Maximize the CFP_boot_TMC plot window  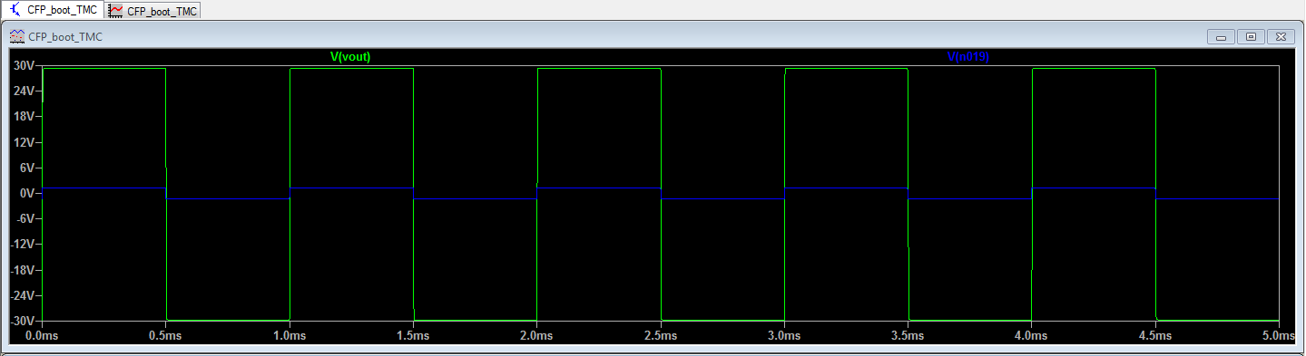point(1252,37)
